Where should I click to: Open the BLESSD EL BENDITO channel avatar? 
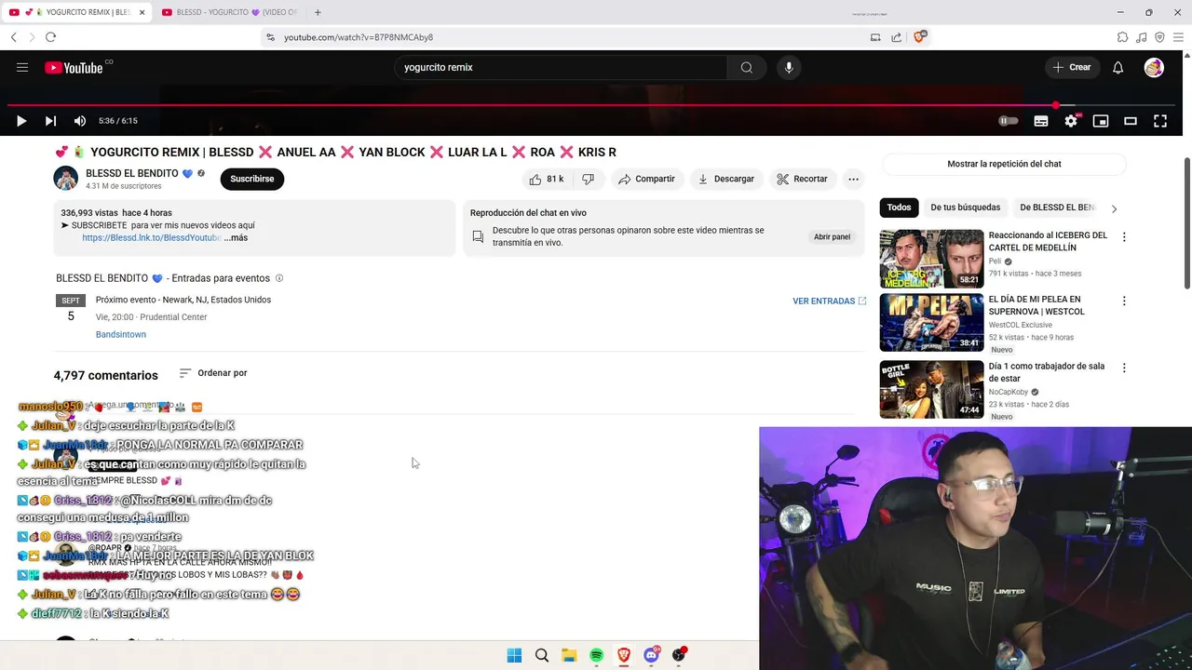[x=66, y=179]
